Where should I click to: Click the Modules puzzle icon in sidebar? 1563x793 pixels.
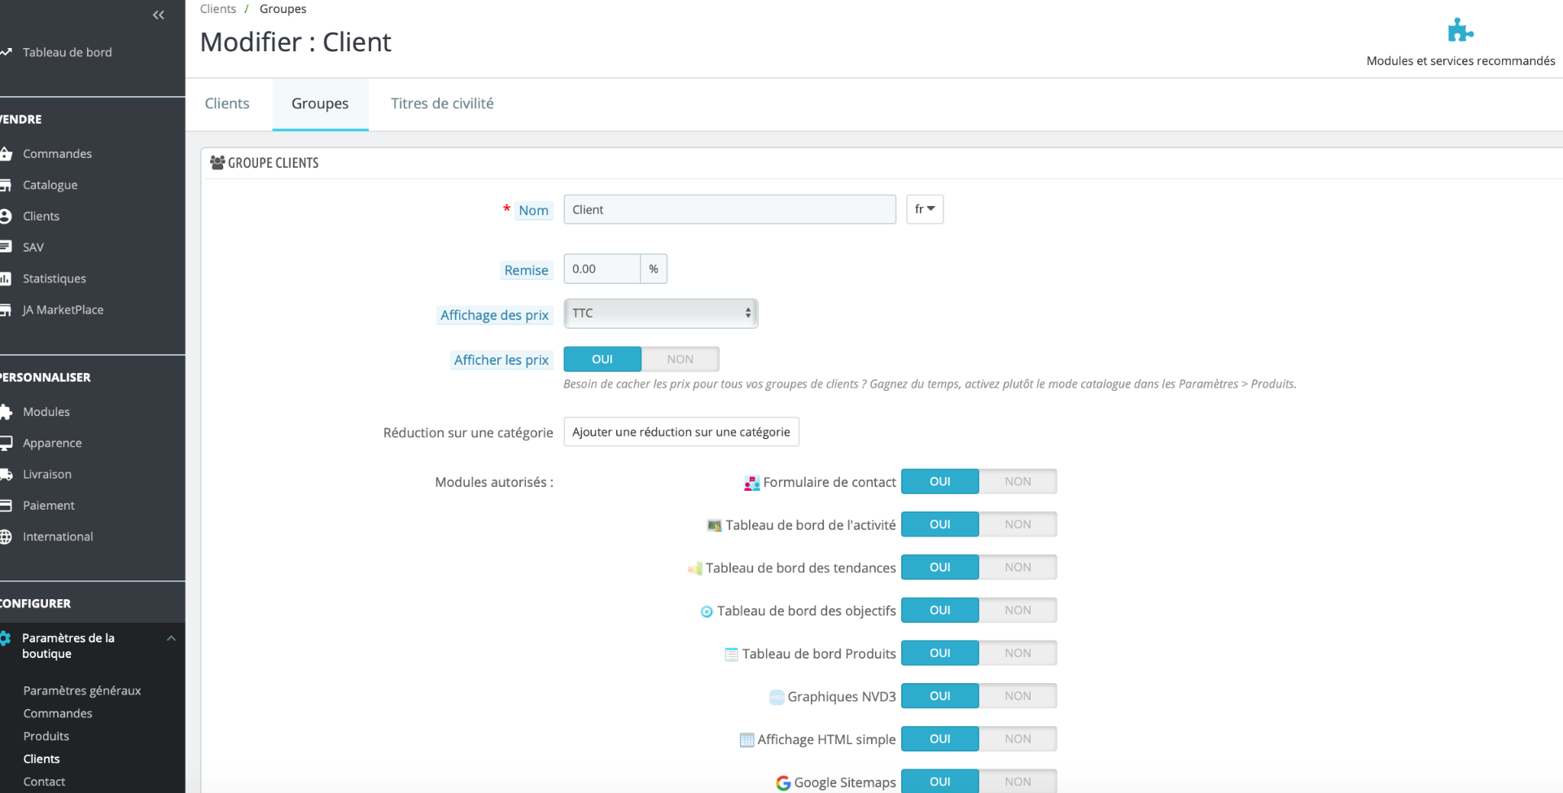click(6, 412)
